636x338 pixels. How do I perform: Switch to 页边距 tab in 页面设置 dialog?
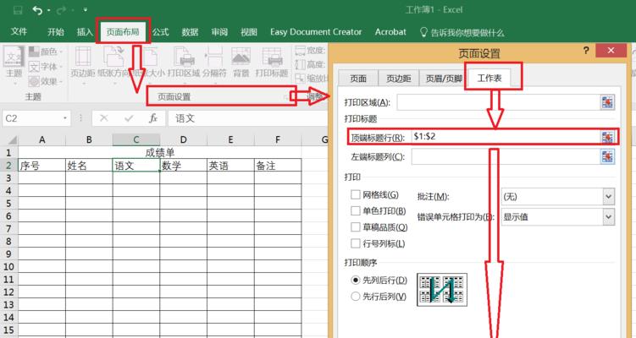coord(398,79)
